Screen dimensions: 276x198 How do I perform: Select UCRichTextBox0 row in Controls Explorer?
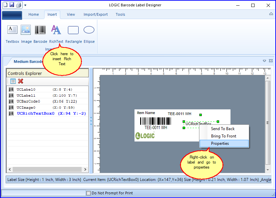[x=48, y=113]
